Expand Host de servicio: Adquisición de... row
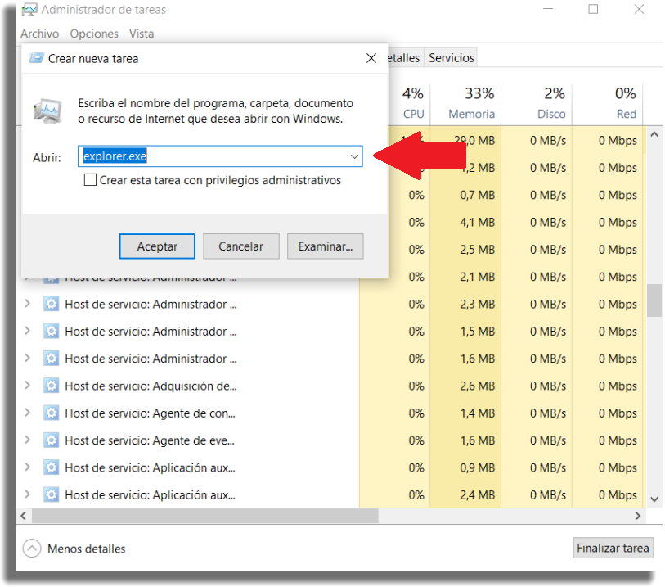 click(28, 385)
